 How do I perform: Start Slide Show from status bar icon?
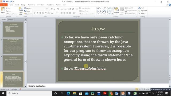pyautogui.click(x=145, y=89)
